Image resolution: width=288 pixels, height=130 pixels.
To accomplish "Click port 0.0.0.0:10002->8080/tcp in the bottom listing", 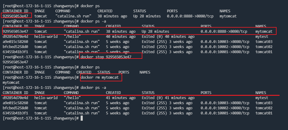I will [225, 108].
